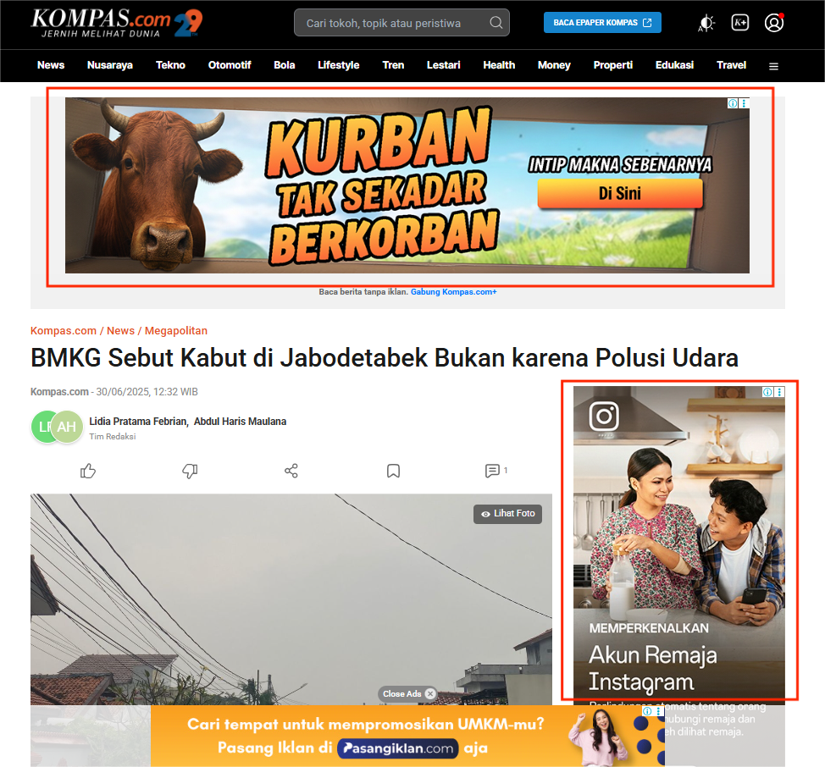
Task: Click the Instagram ad info icon
Action: point(767,392)
